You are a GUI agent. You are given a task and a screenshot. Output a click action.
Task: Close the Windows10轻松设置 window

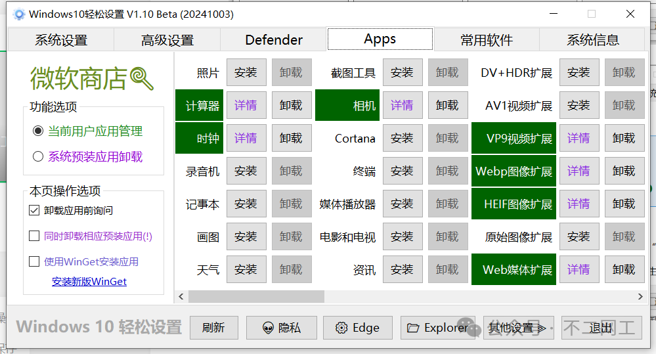[x=630, y=14]
